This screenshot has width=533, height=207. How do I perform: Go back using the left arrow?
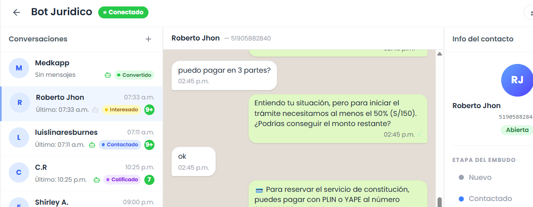click(16, 12)
